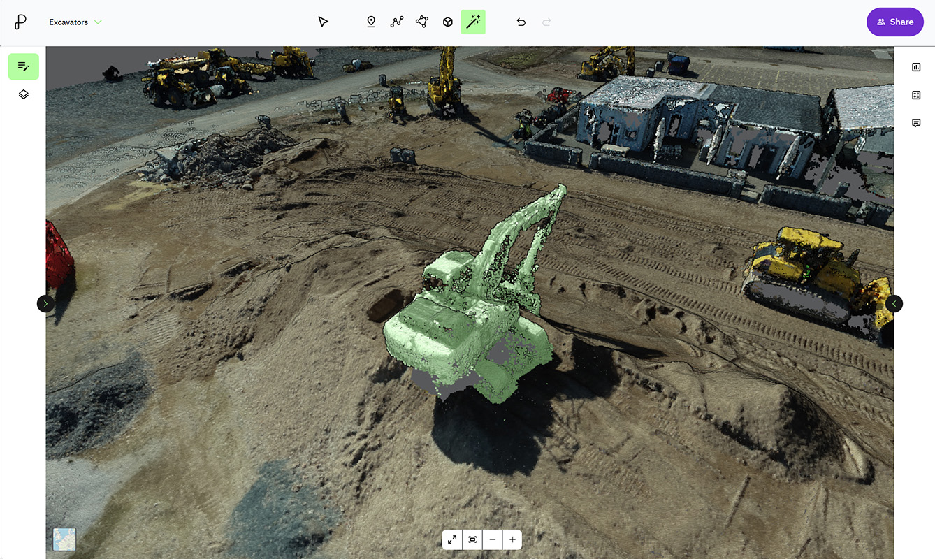The height and width of the screenshot is (559, 935).
Task: Redo the last undone action
Action: coord(546,22)
